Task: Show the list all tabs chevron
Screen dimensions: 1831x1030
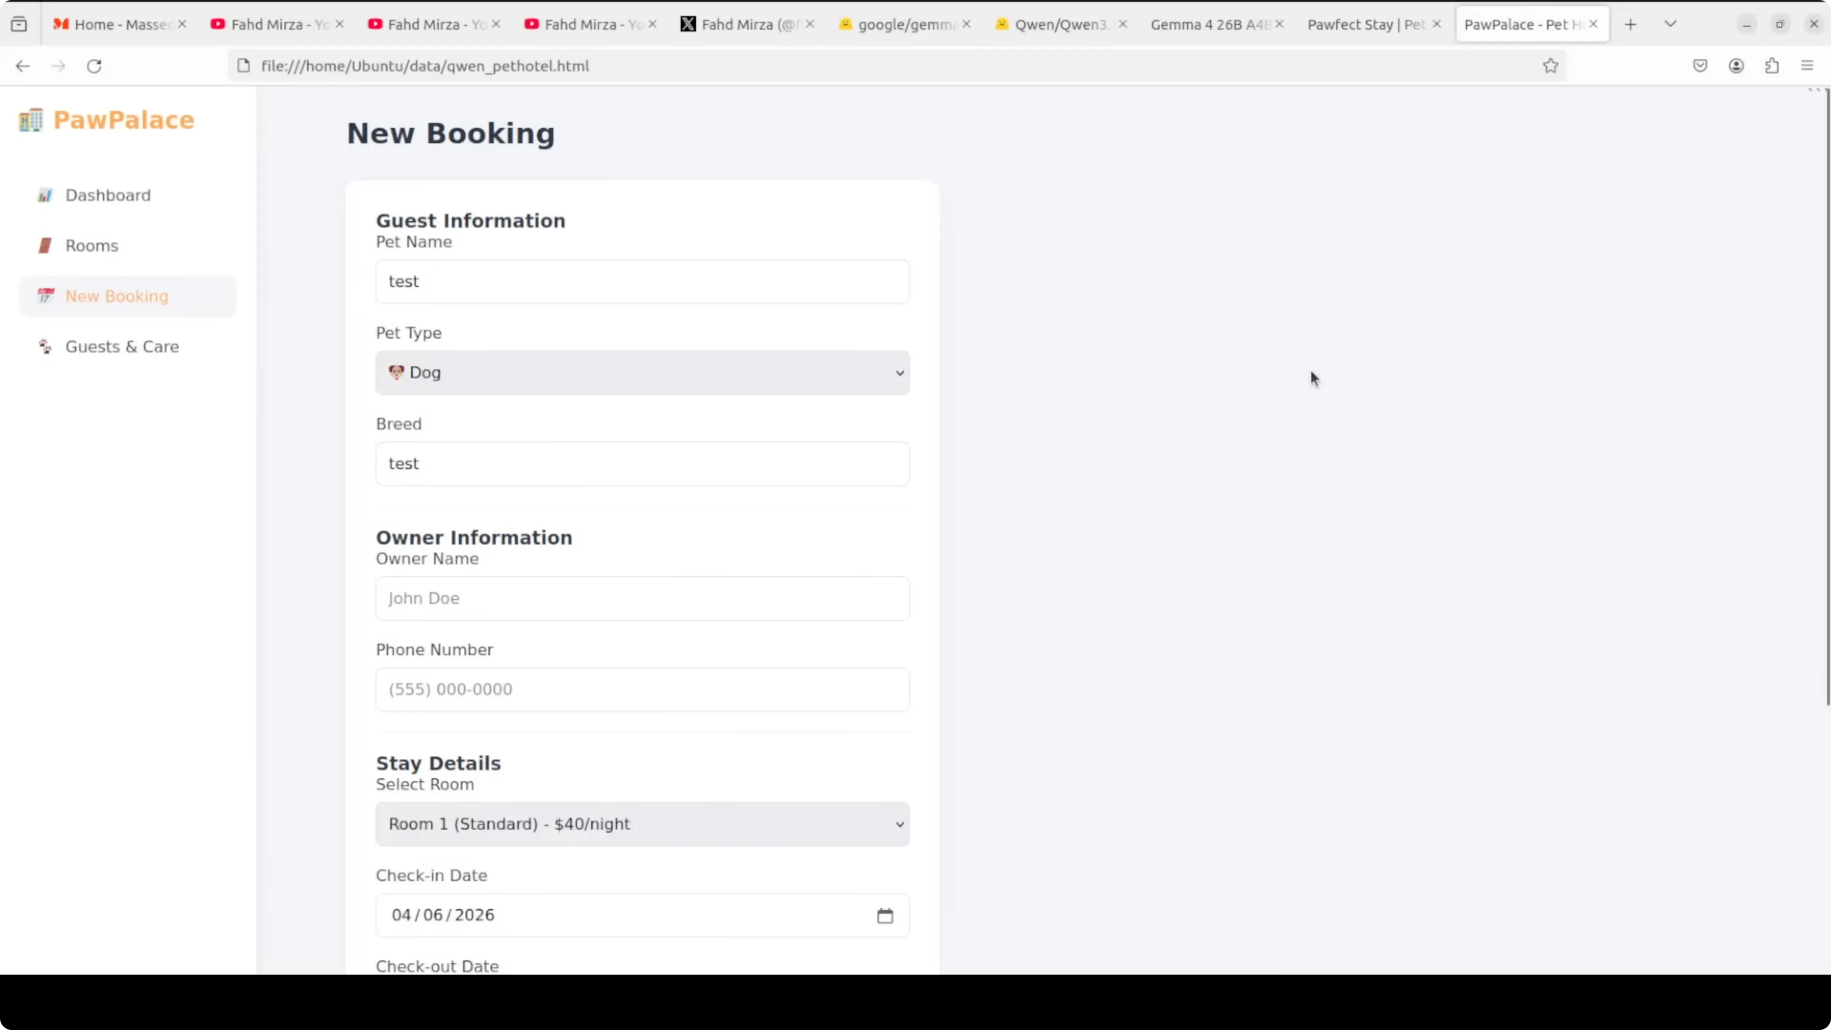Action: [1670, 24]
